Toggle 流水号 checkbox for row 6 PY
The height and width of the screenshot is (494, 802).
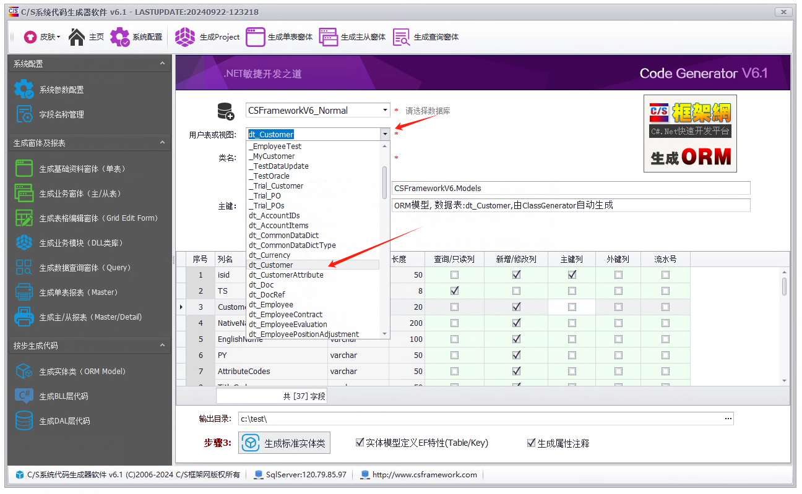(665, 355)
